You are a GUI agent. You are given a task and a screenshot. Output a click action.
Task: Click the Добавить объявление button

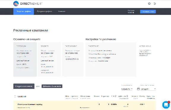click(x=52, y=86)
